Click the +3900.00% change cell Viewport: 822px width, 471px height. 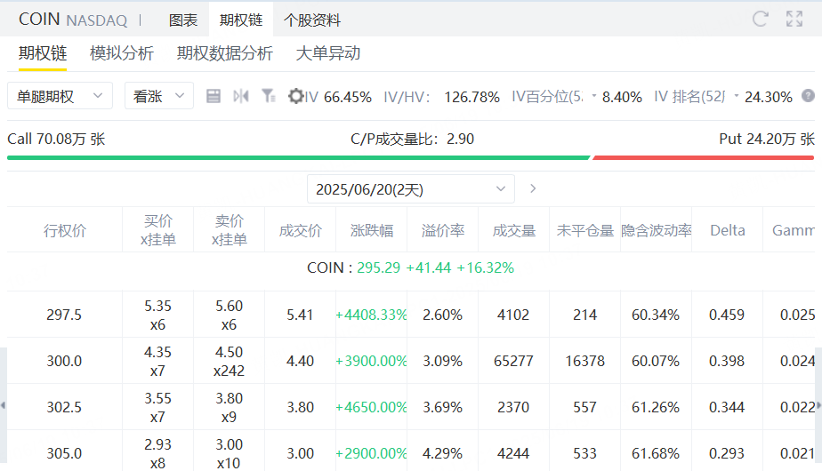click(371, 361)
